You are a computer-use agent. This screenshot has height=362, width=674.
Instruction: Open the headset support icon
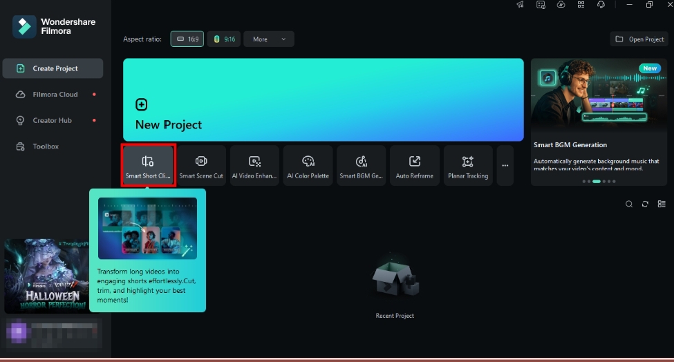click(601, 5)
